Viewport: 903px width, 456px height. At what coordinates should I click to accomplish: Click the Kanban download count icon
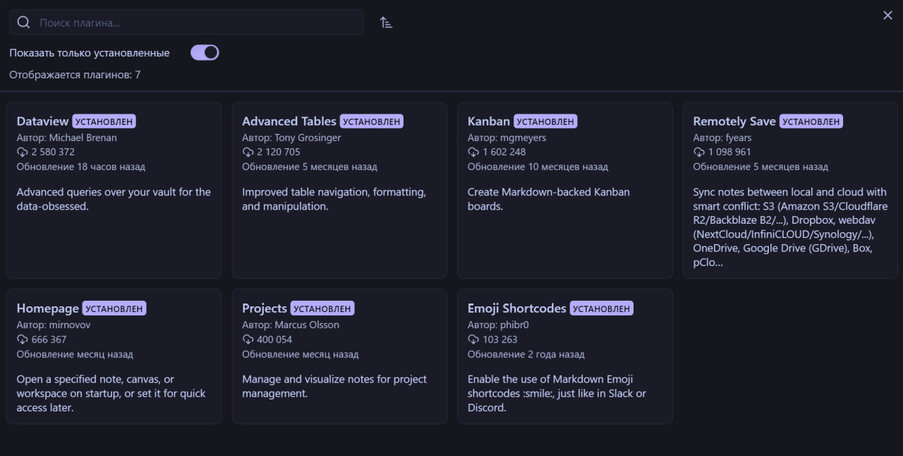point(473,152)
